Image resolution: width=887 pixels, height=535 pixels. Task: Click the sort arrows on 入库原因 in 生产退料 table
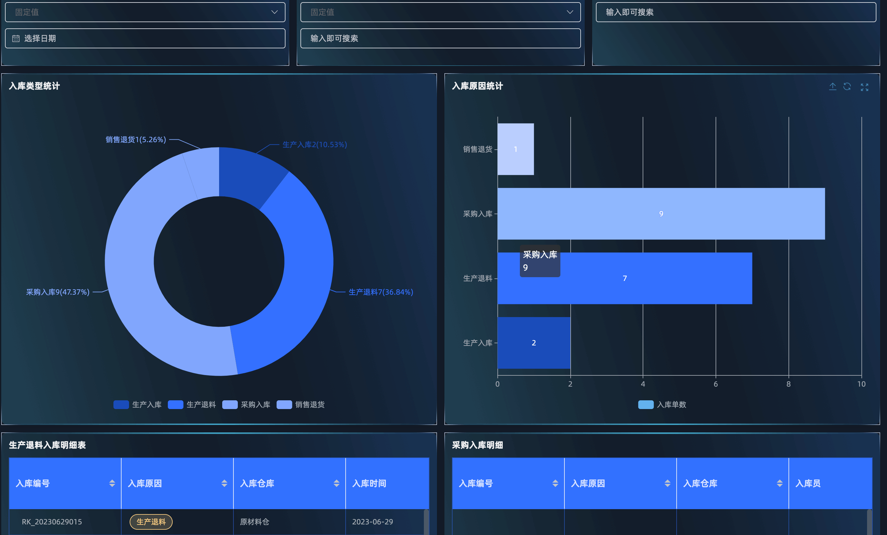click(224, 483)
